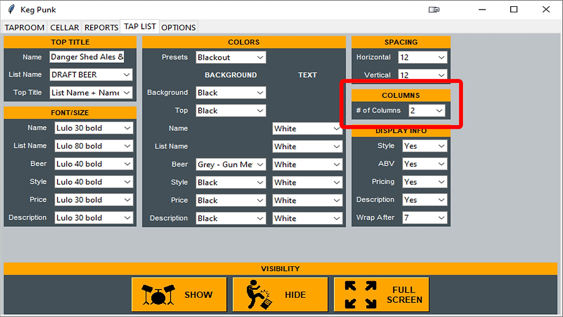This screenshot has width=563, height=317.
Task: Click the FONT/SIZE section header
Action: point(70,113)
